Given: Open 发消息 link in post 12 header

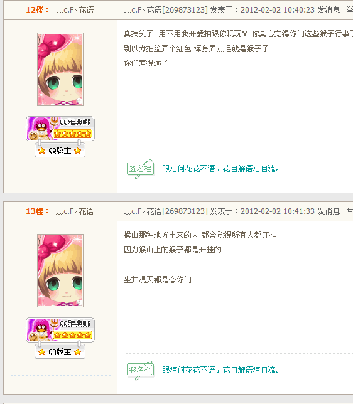Looking at the screenshot, I should pyautogui.click(x=329, y=10).
